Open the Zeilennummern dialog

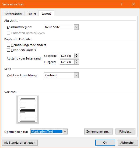click(x=98, y=131)
